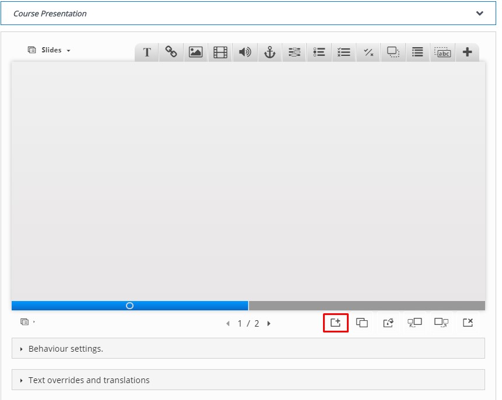502x400 pixels.
Task: Clone the current slide
Action: tap(362, 323)
